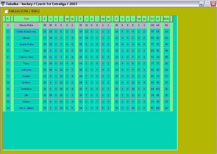Click the G+ column header
217x154 pixels.
(152, 19)
